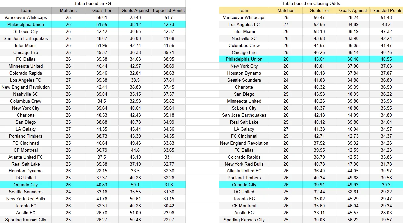Select the 'Table based on Closing Odds' title cell
Viewport: 403px width, 223px height.
pyautogui.click(x=311, y=3)
